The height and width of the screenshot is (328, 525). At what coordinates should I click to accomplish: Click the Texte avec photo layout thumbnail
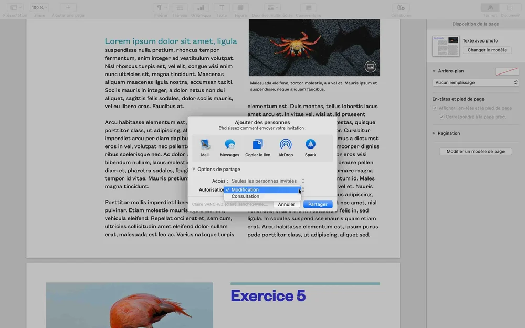[446, 46]
